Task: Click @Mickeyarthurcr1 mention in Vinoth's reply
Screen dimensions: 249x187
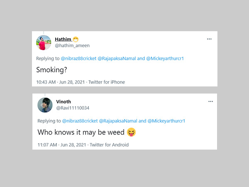Action: pos(166,121)
